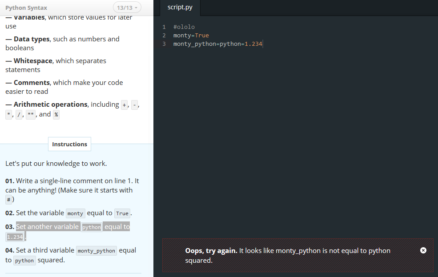
Task: Select the script.py editor tab
Action: point(180,8)
